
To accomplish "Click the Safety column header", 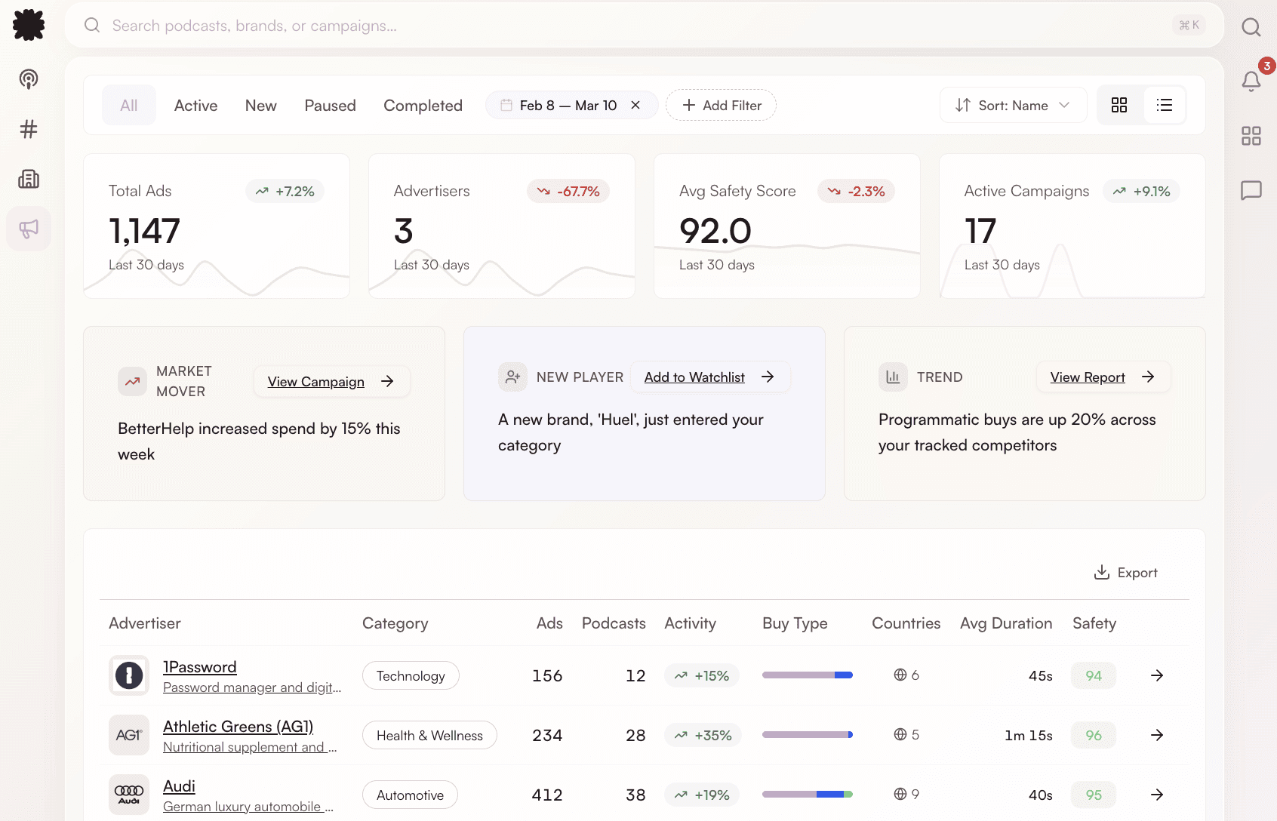I will pyautogui.click(x=1094, y=623).
